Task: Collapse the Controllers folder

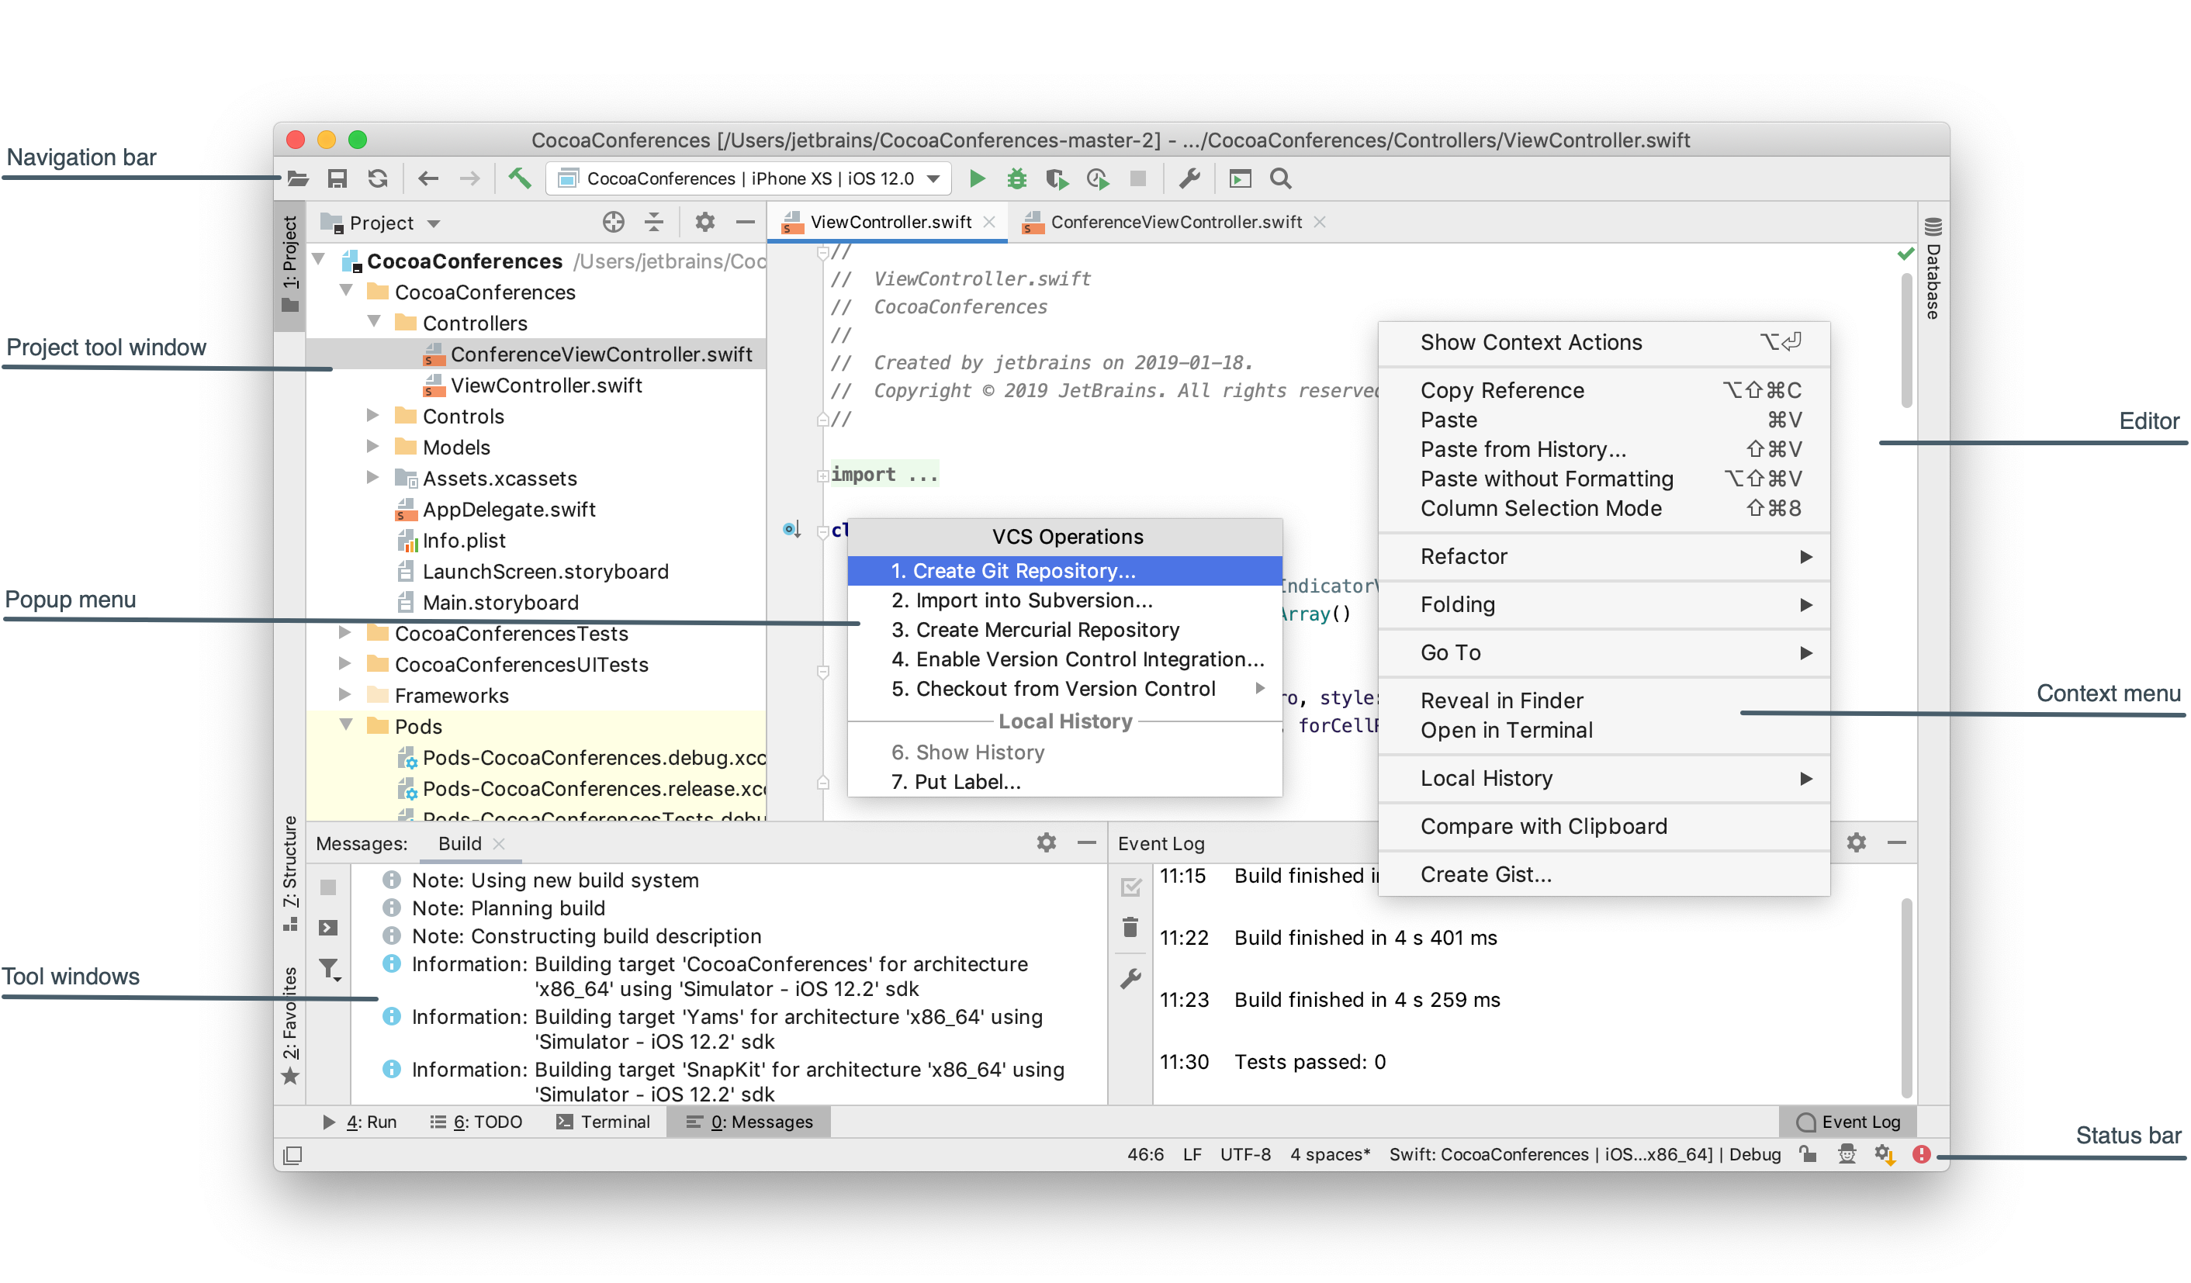Action: click(x=374, y=322)
